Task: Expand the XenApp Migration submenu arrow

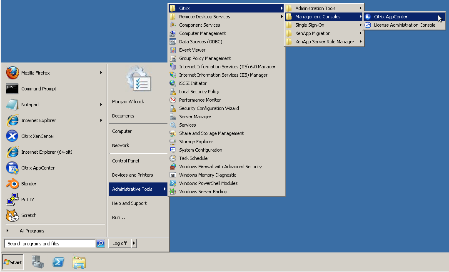Action: tap(361, 33)
